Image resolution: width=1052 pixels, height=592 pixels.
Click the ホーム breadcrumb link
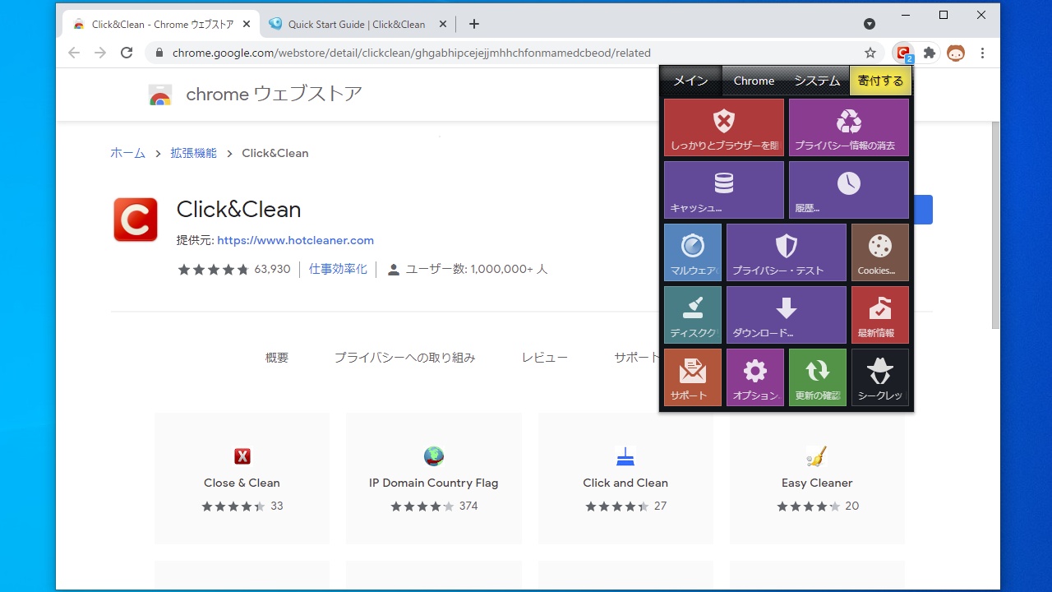(x=127, y=153)
